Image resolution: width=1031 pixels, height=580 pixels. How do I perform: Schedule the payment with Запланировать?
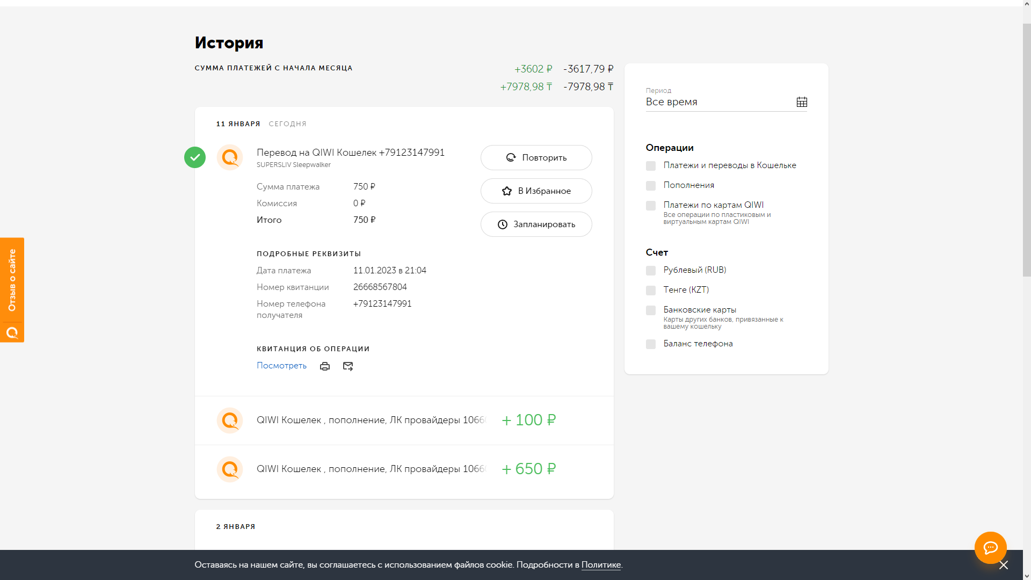pos(536,224)
